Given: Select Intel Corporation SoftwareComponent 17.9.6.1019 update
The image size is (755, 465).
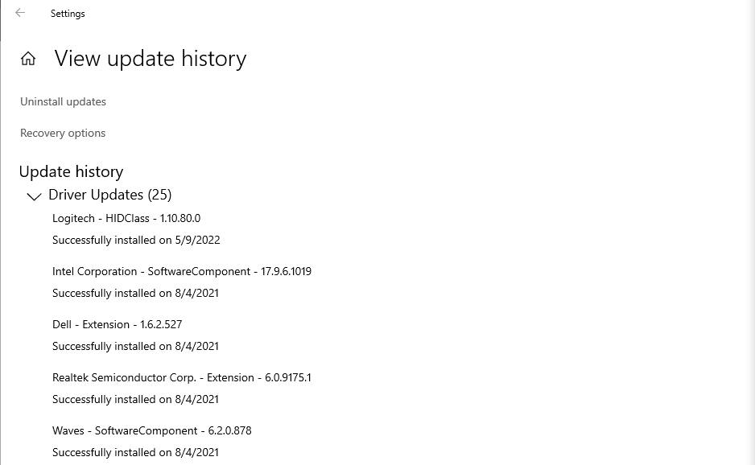Looking at the screenshot, I should (182, 271).
